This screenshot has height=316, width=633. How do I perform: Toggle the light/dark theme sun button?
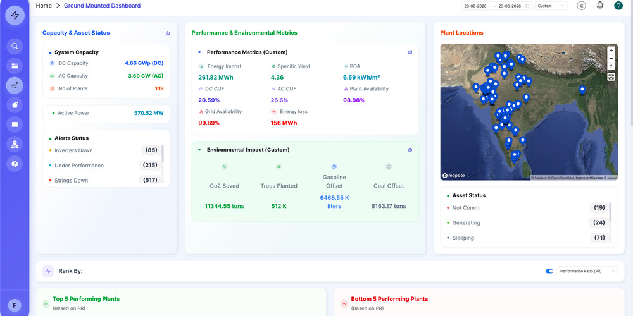[x=581, y=6]
